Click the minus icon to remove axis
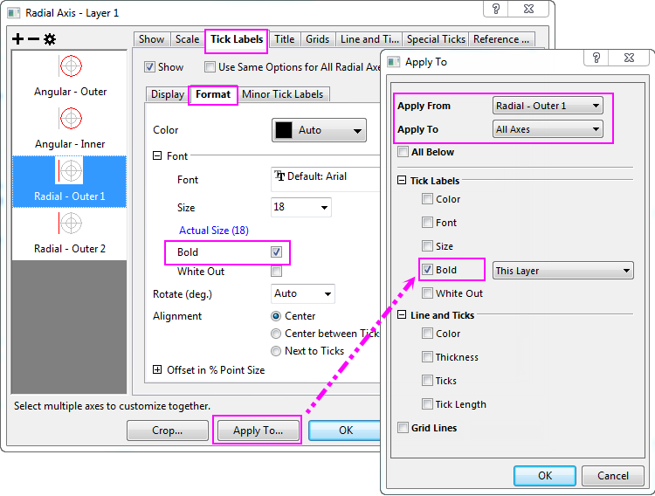This screenshot has width=655, height=496. [33, 39]
